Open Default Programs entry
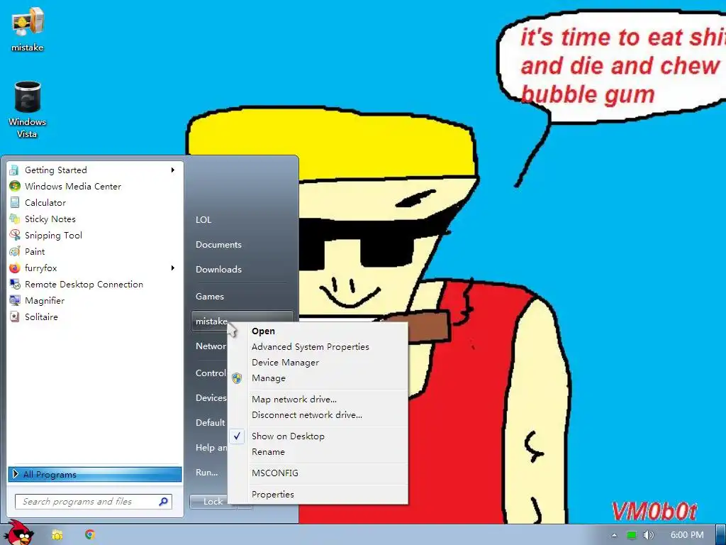 (210, 423)
